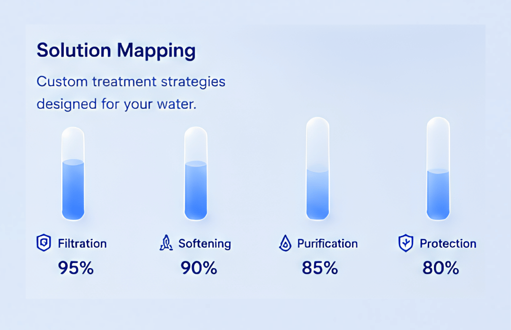
Task: Select the Protection level tube
Action: [x=438, y=169]
